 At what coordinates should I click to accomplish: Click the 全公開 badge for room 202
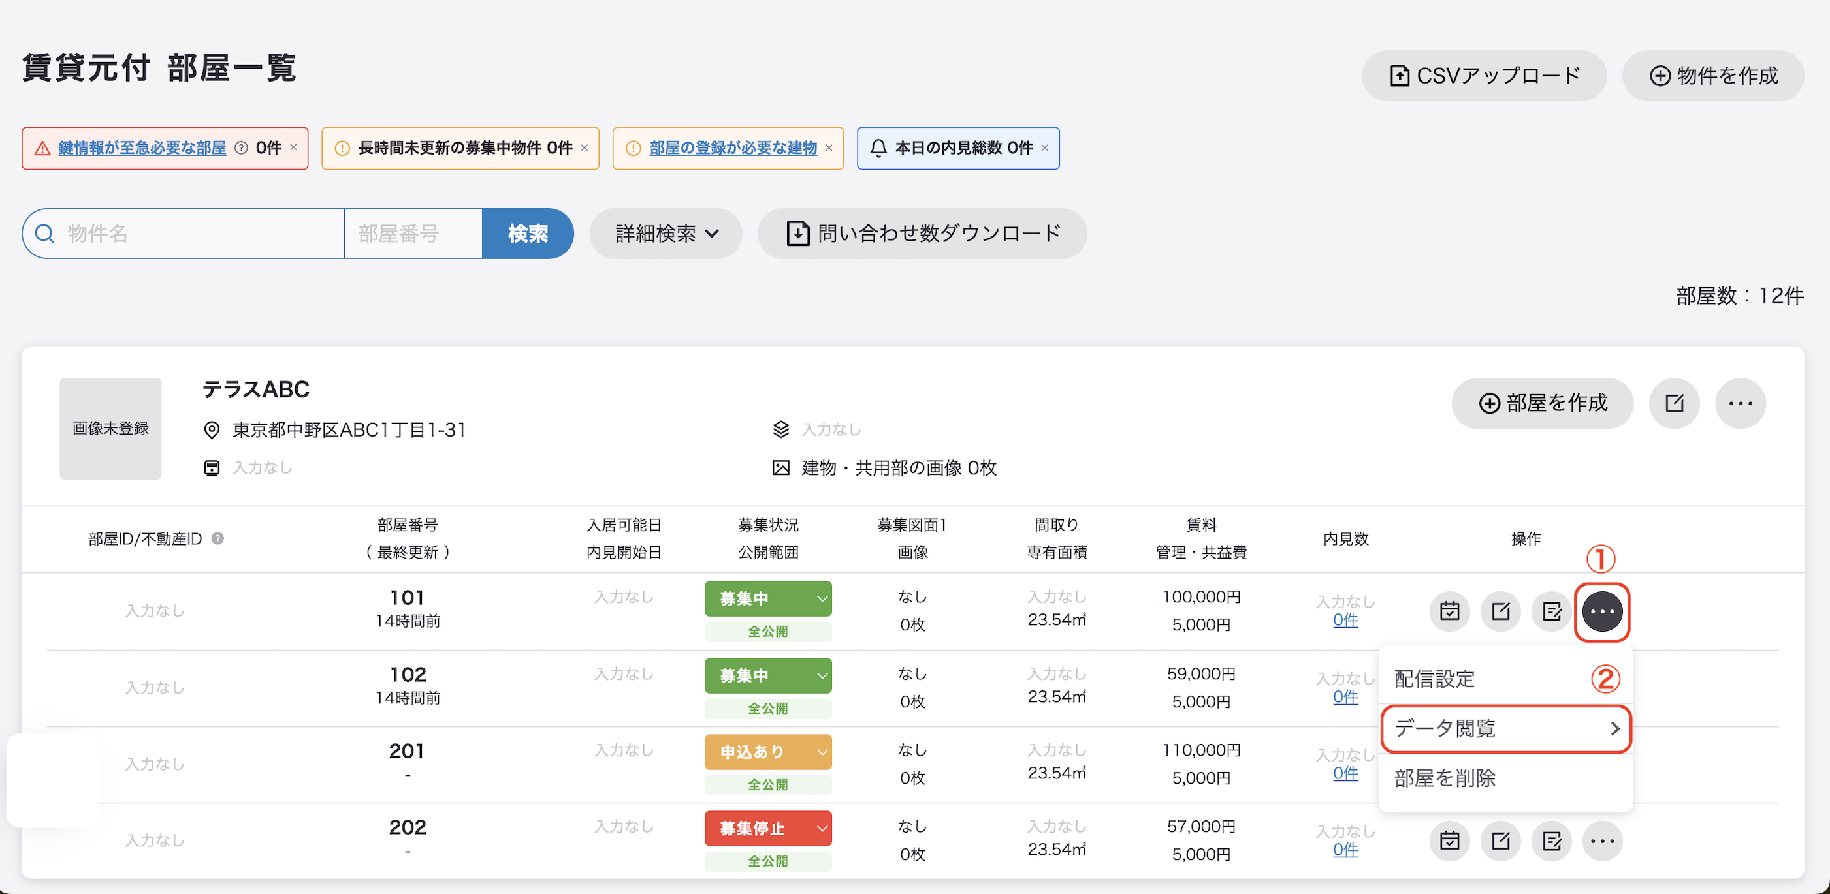[x=768, y=861]
